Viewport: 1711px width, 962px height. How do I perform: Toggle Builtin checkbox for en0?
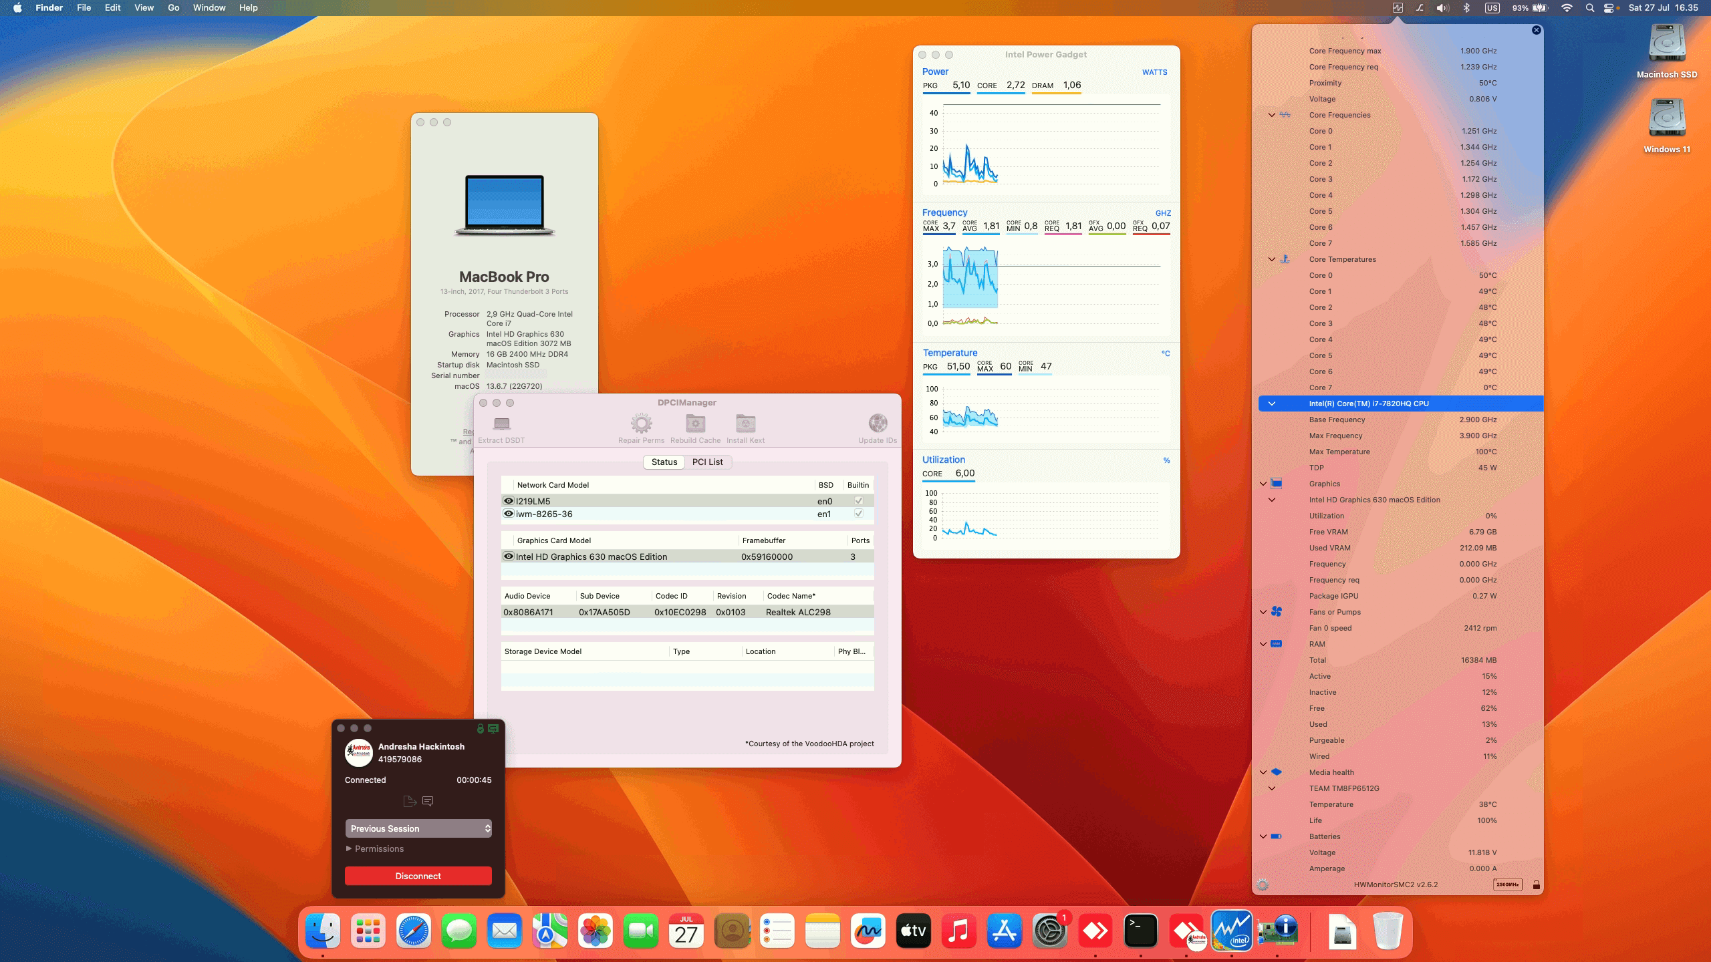(x=859, y=501)
